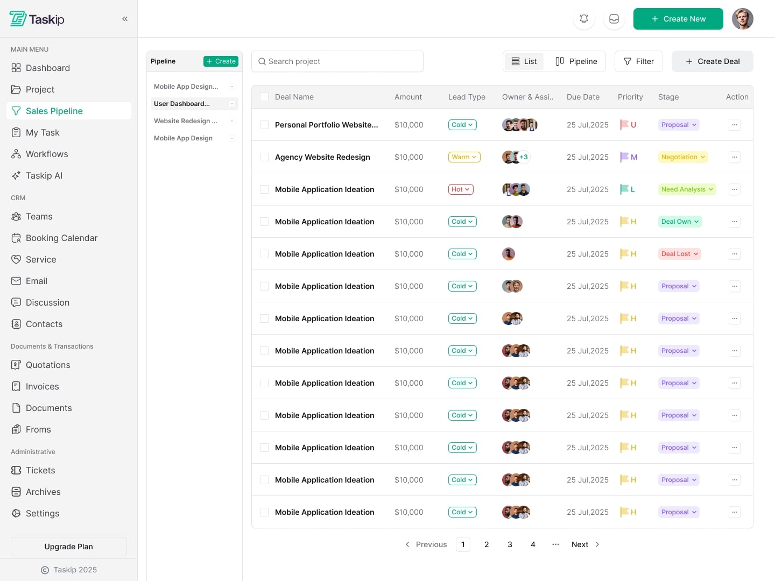Select Teams under CRM

38,216
